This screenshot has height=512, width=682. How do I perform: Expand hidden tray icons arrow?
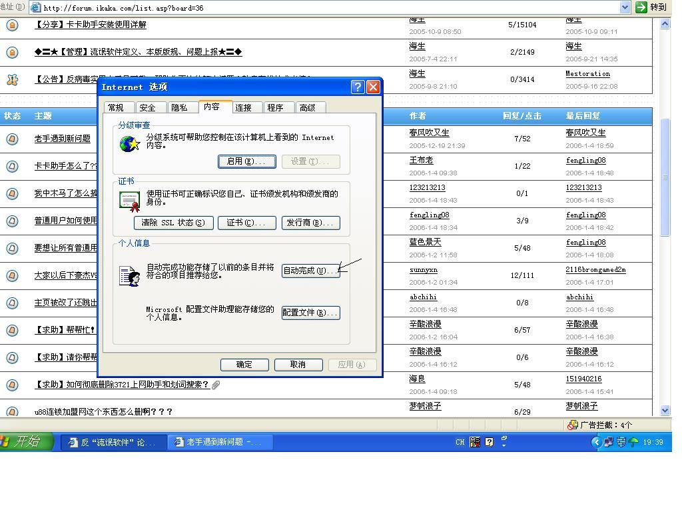point(596,443)
